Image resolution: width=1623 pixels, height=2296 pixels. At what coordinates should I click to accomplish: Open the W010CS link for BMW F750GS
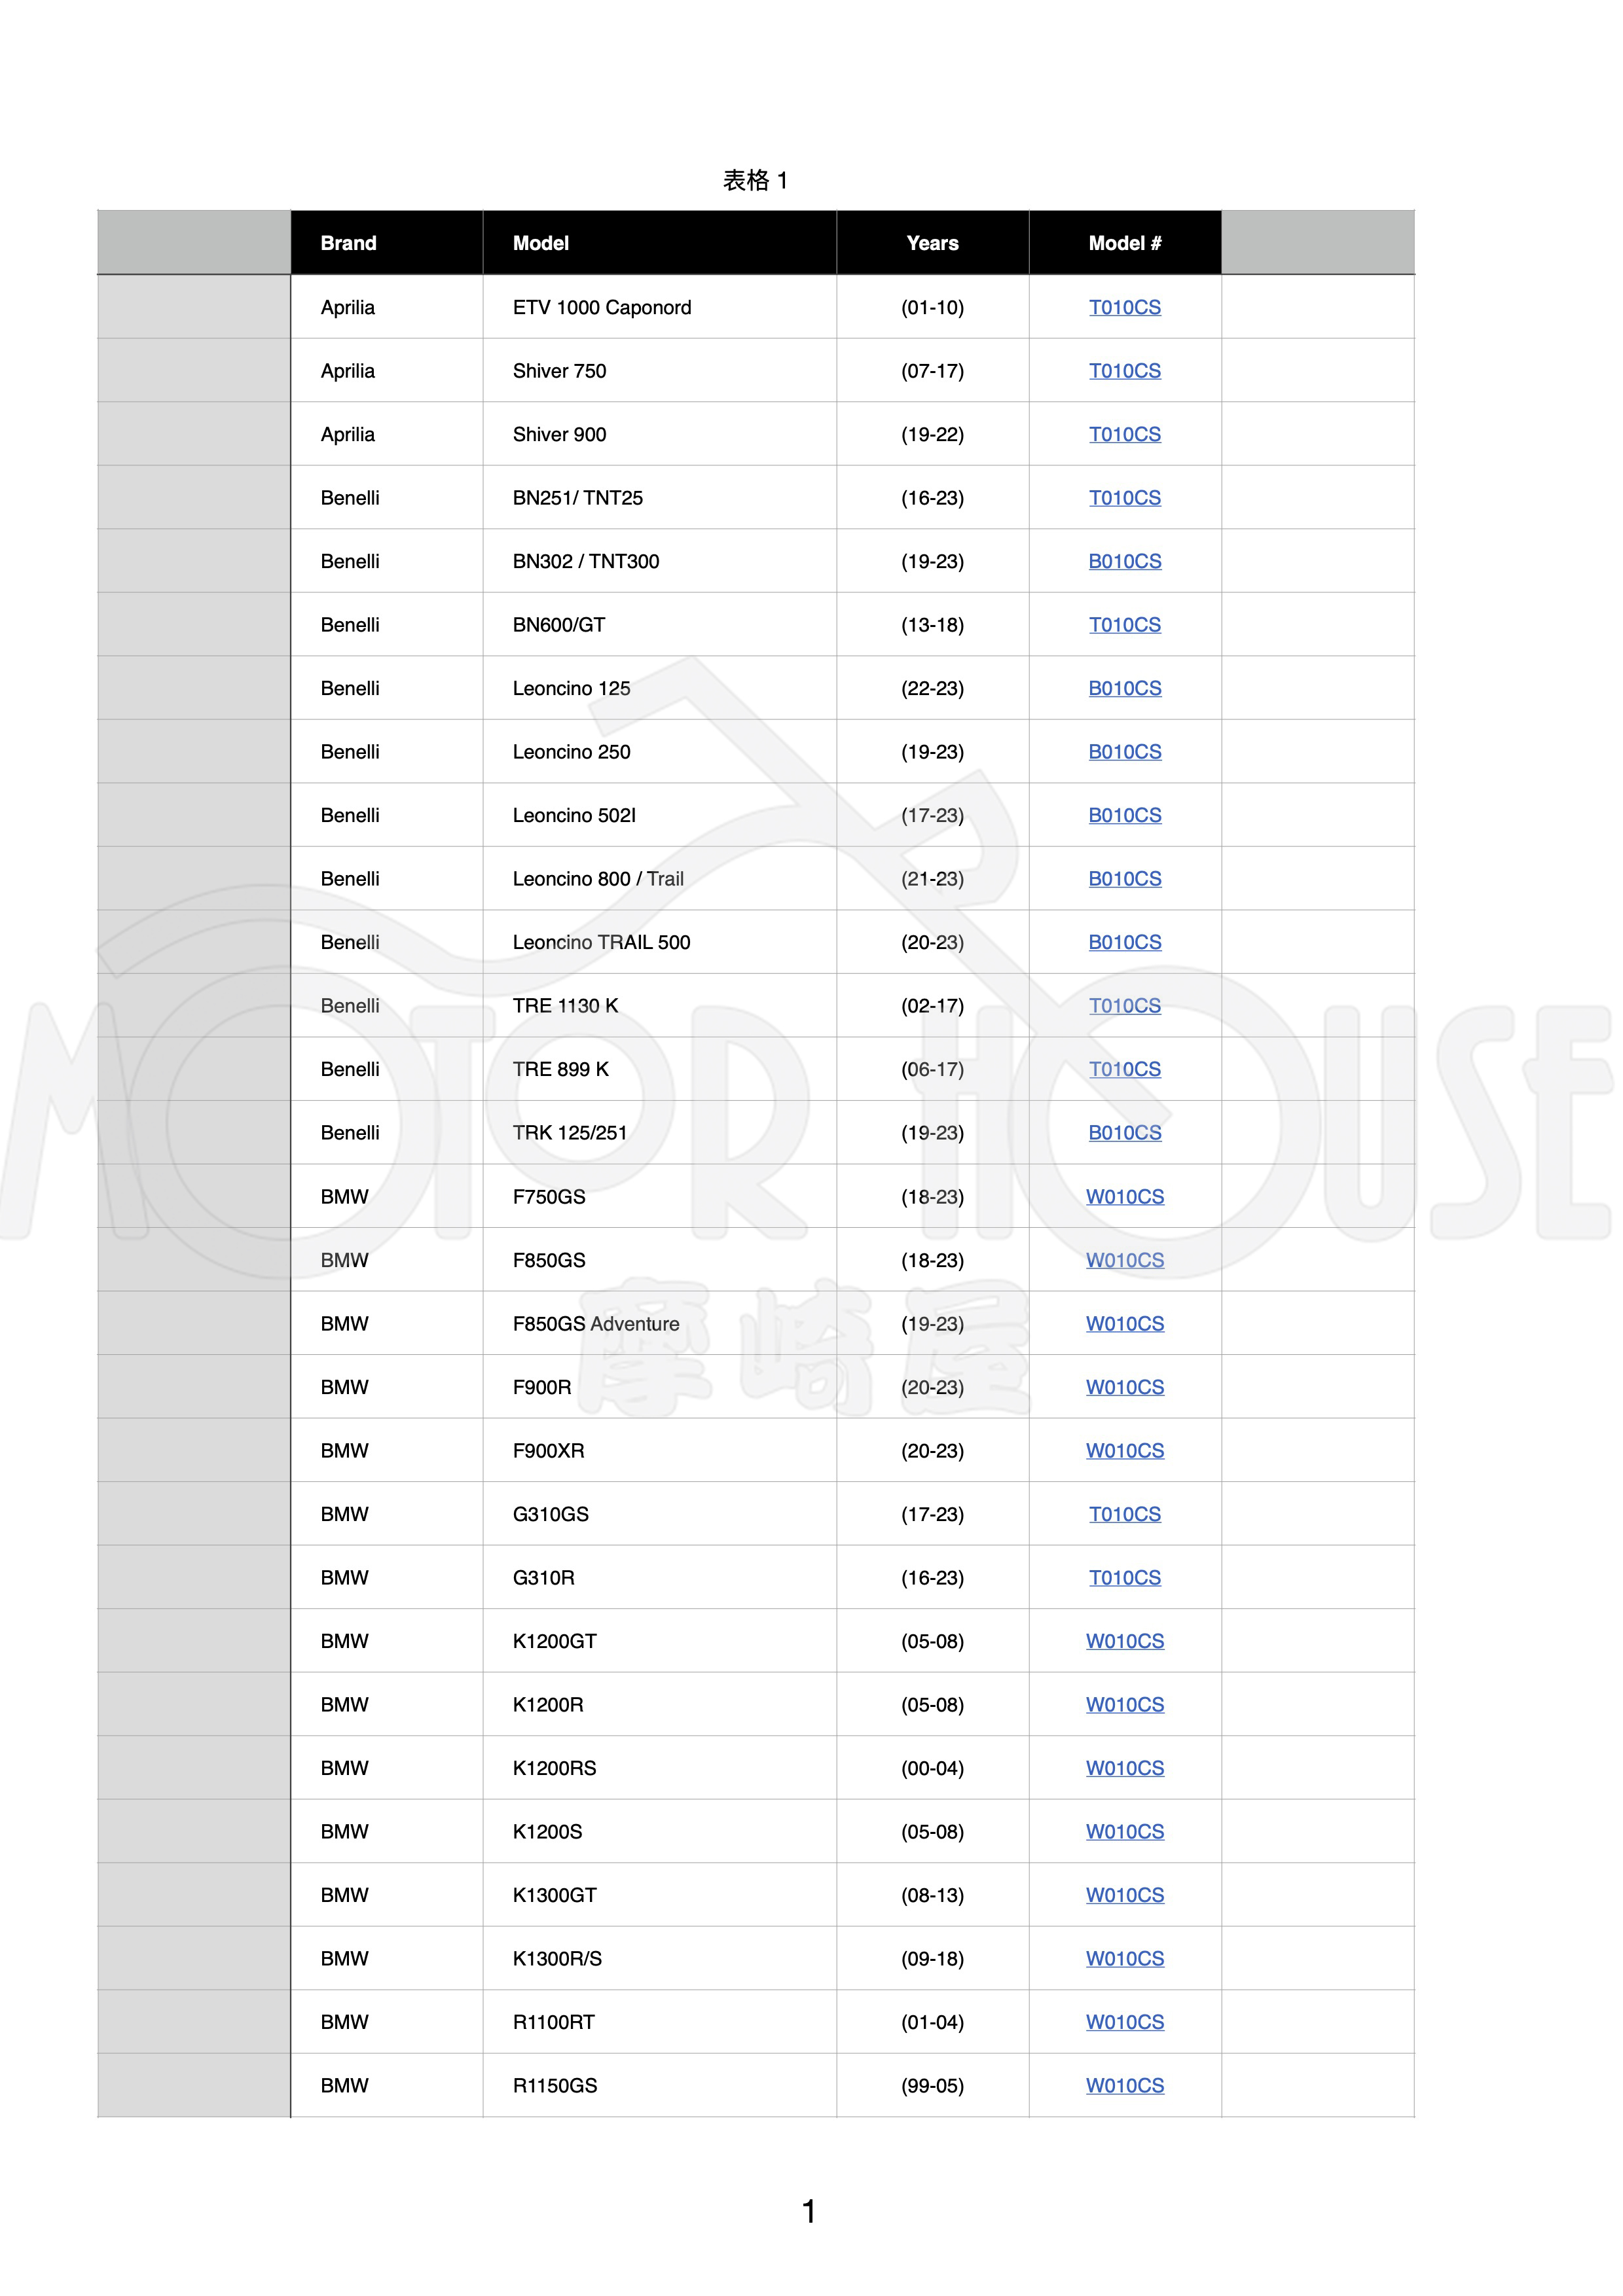click(1124, 1197)
